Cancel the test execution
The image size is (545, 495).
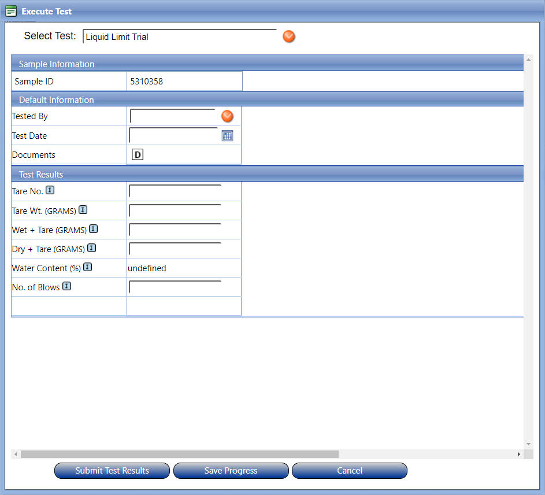tap(349, 471)
